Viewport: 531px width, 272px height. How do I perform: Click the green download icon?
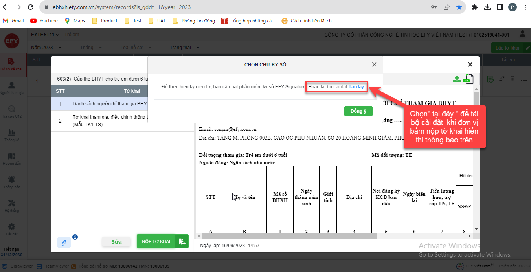[x=457, y=79]
